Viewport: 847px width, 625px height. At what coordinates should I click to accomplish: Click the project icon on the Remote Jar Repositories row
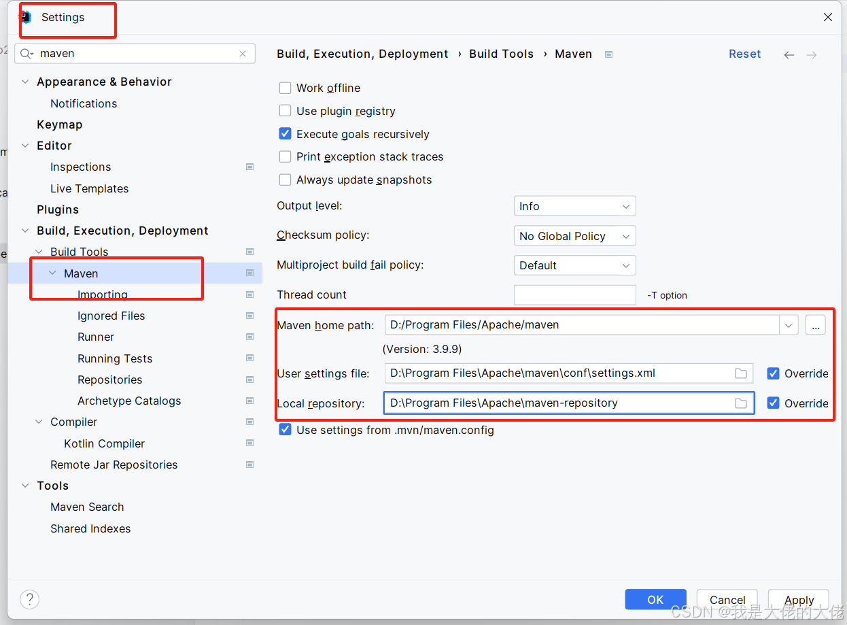point(249,464)
